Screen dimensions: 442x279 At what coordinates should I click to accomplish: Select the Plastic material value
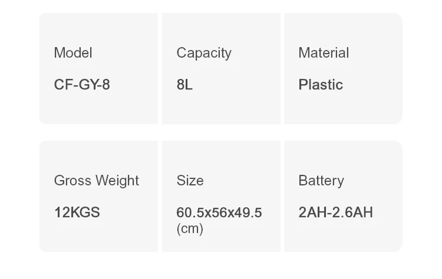coord(321,85)
